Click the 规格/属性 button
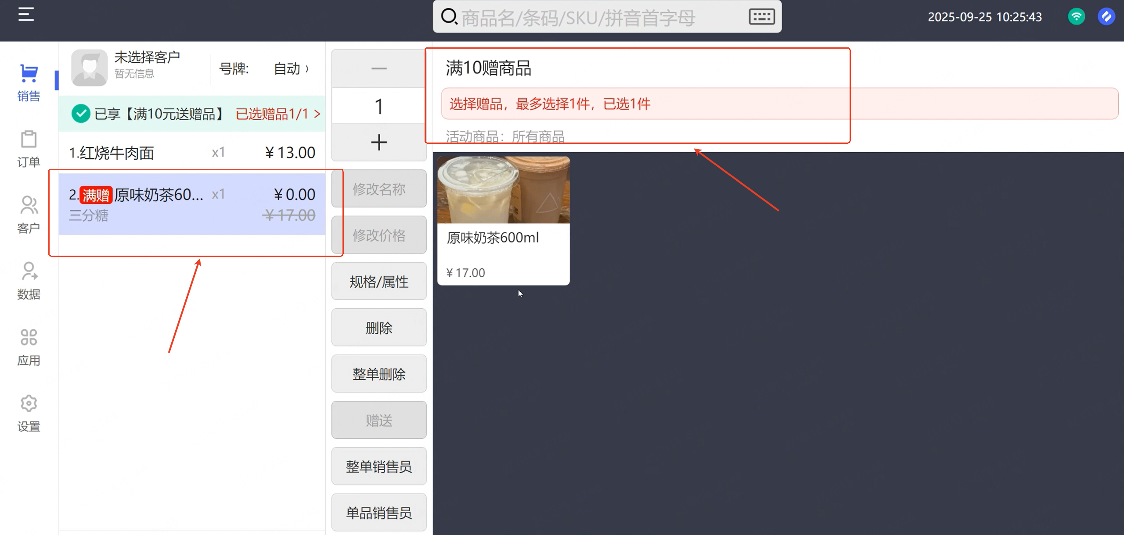This screenshot has width=1124, height=535. [x=378, y=282]
